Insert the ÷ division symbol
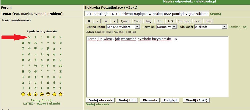This screenshot has width=250, height=110. click(42, 37)
